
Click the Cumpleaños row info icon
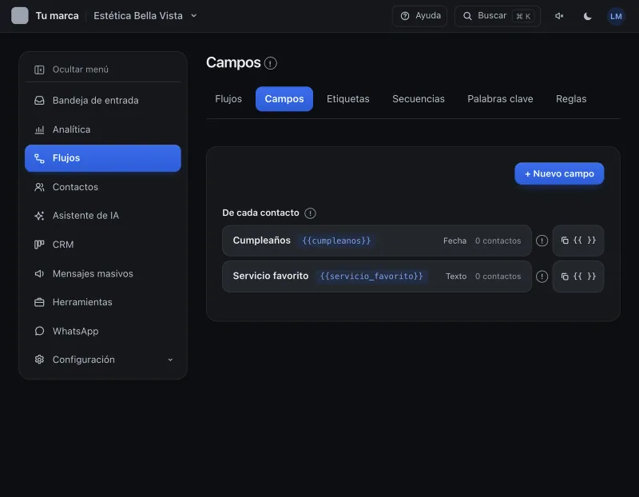pyautogui.click(x=542, y=241)
